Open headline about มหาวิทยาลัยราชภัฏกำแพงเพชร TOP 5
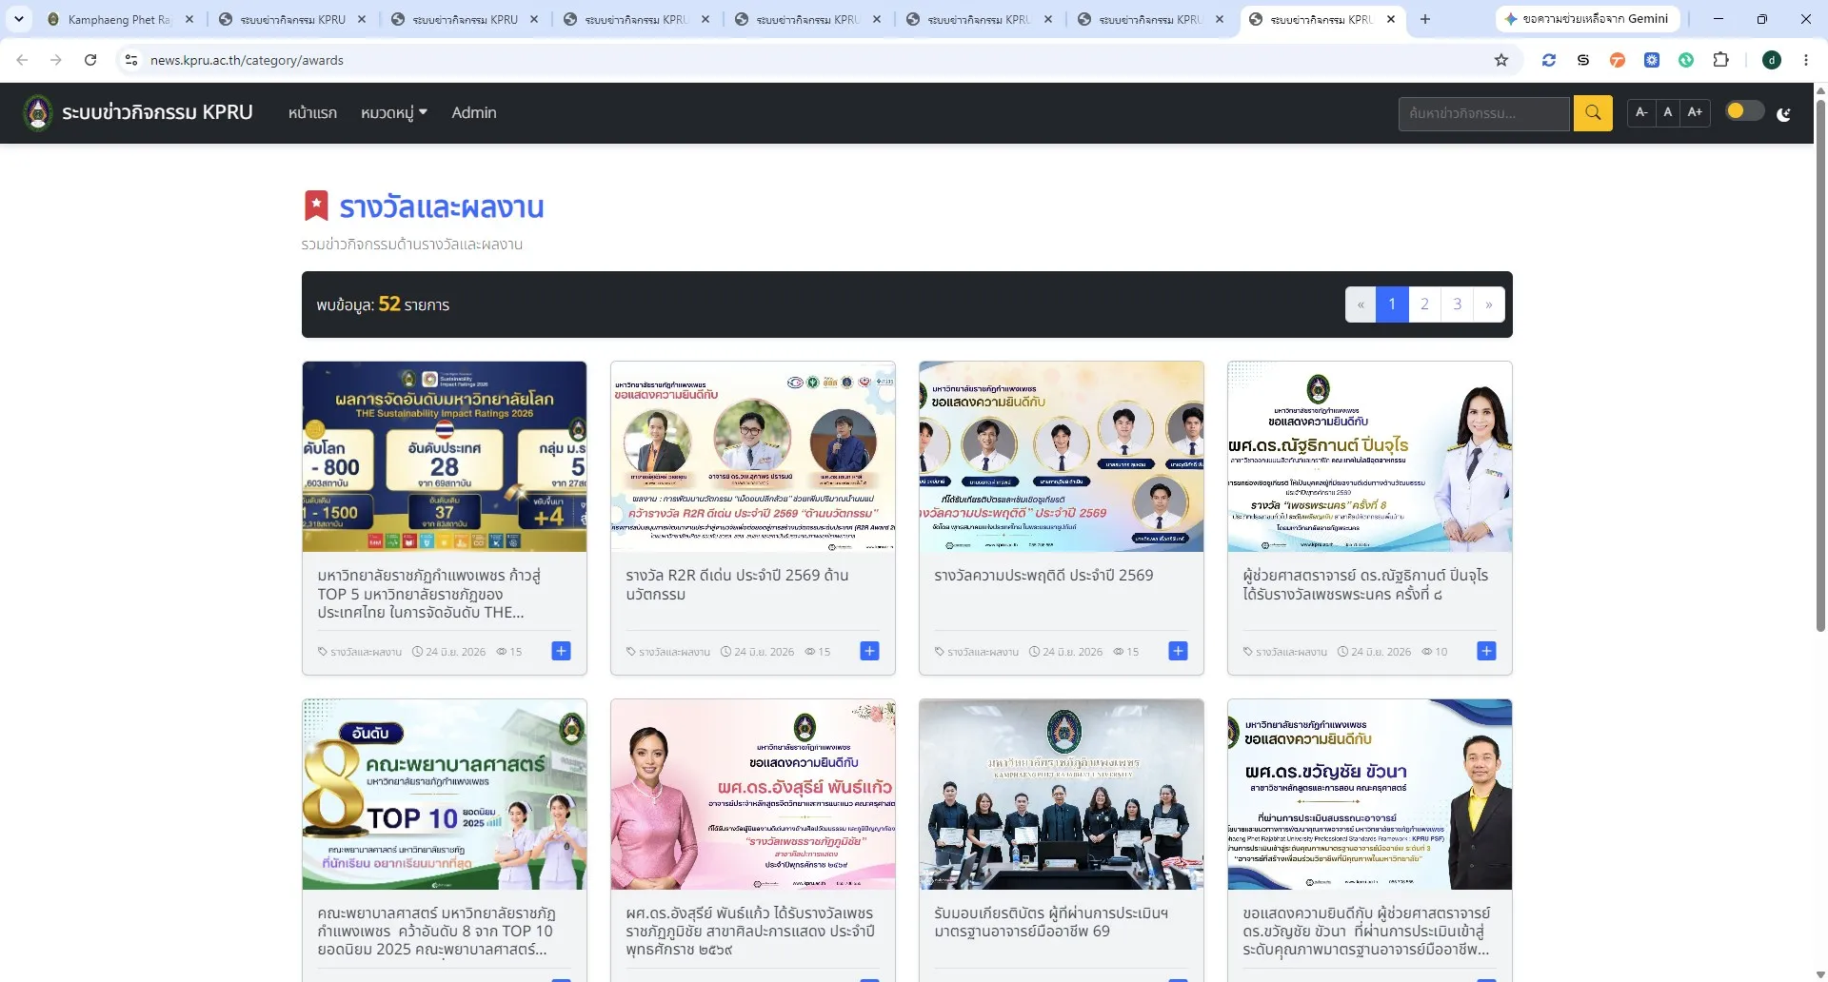The width and height of the screenshot is (1828, 982). point(429,594)
